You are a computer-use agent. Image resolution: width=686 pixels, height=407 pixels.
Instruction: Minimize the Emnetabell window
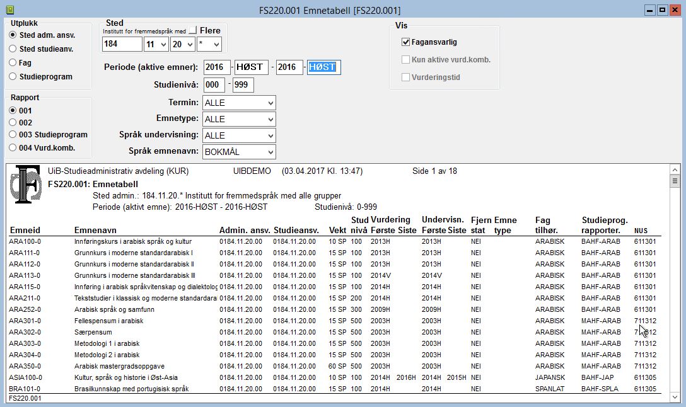650,10
